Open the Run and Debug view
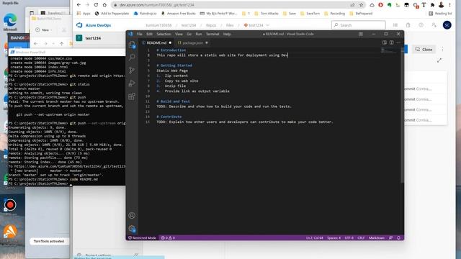Screen dimensions: 461x259 coord(132,83)
